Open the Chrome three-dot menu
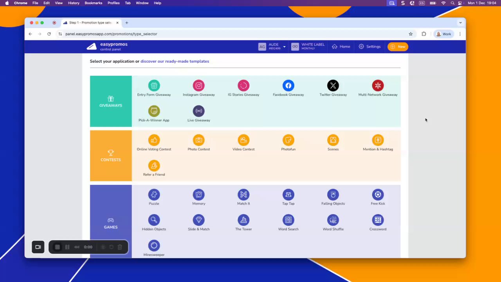 (x=460, y=34)
